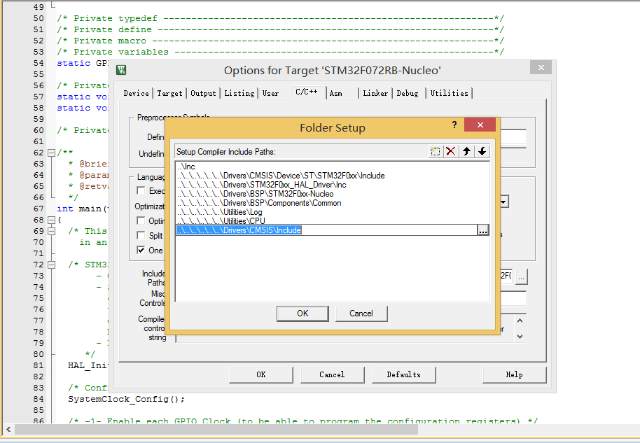
Task: Click the 'Private variables' comment line
Action: (280, 52)
